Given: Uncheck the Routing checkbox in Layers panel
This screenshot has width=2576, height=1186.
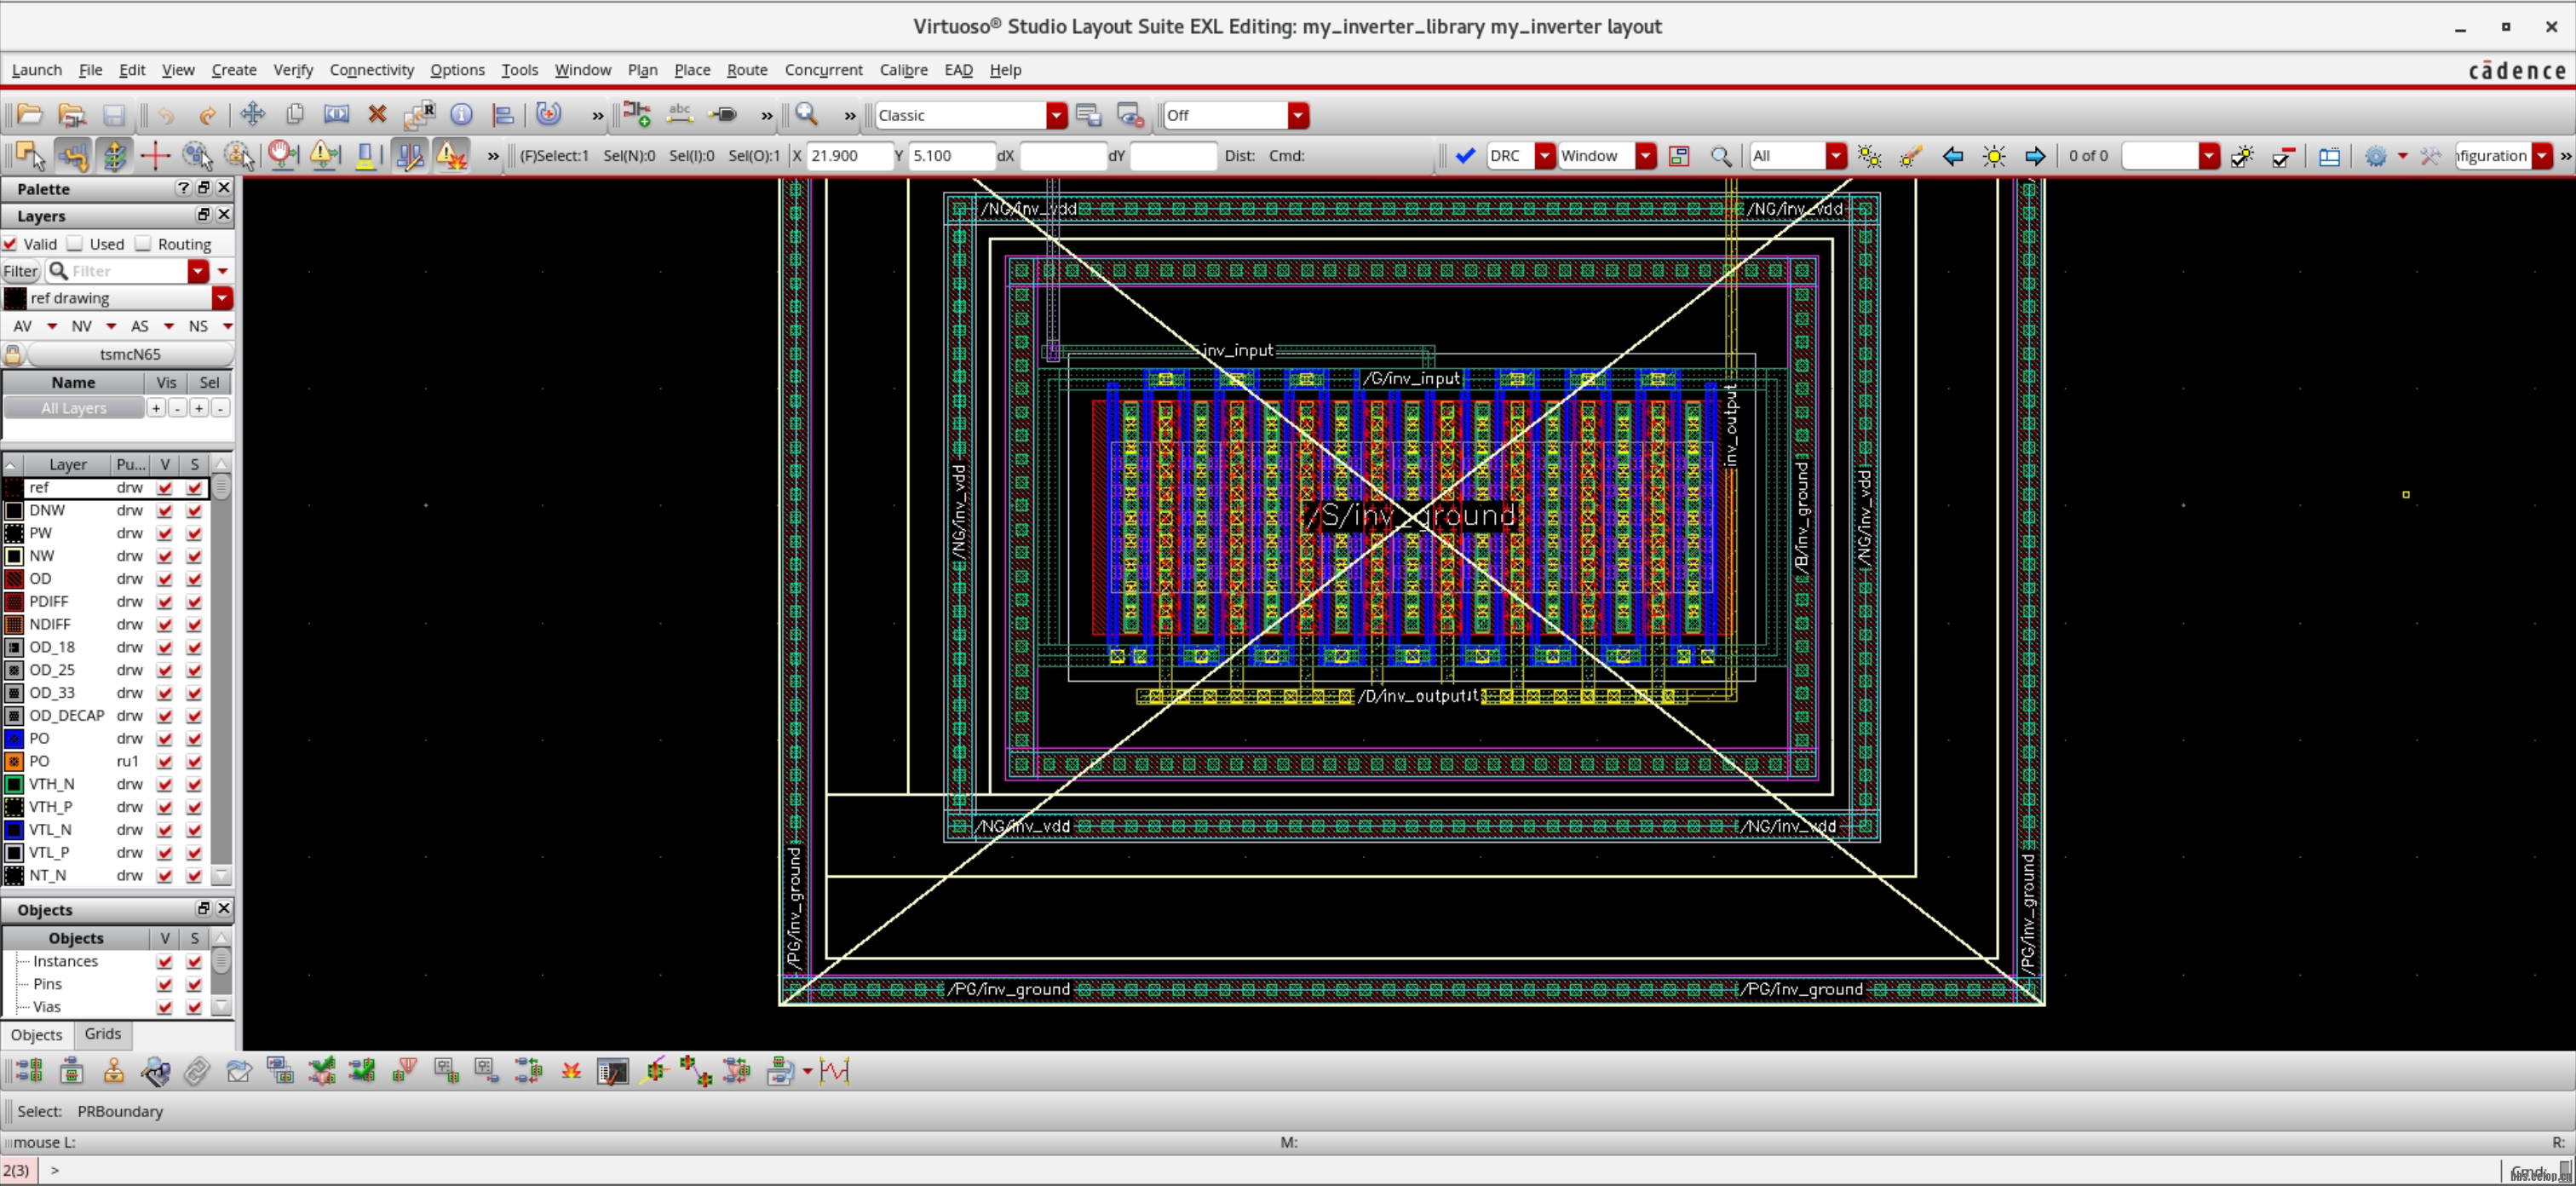Looking at the screenshot, I should (x=143, y=243).
